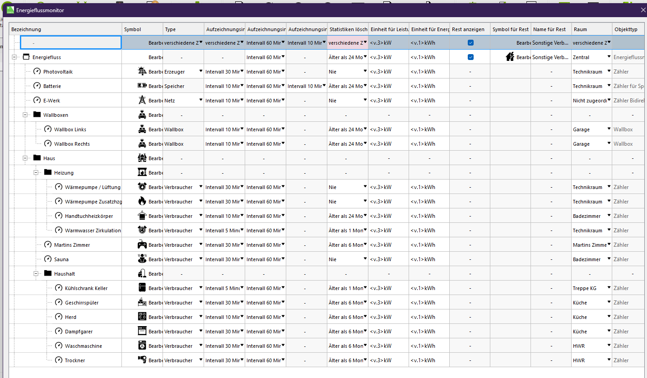
Task: Collapse the Haus folder
Action: 26,158
